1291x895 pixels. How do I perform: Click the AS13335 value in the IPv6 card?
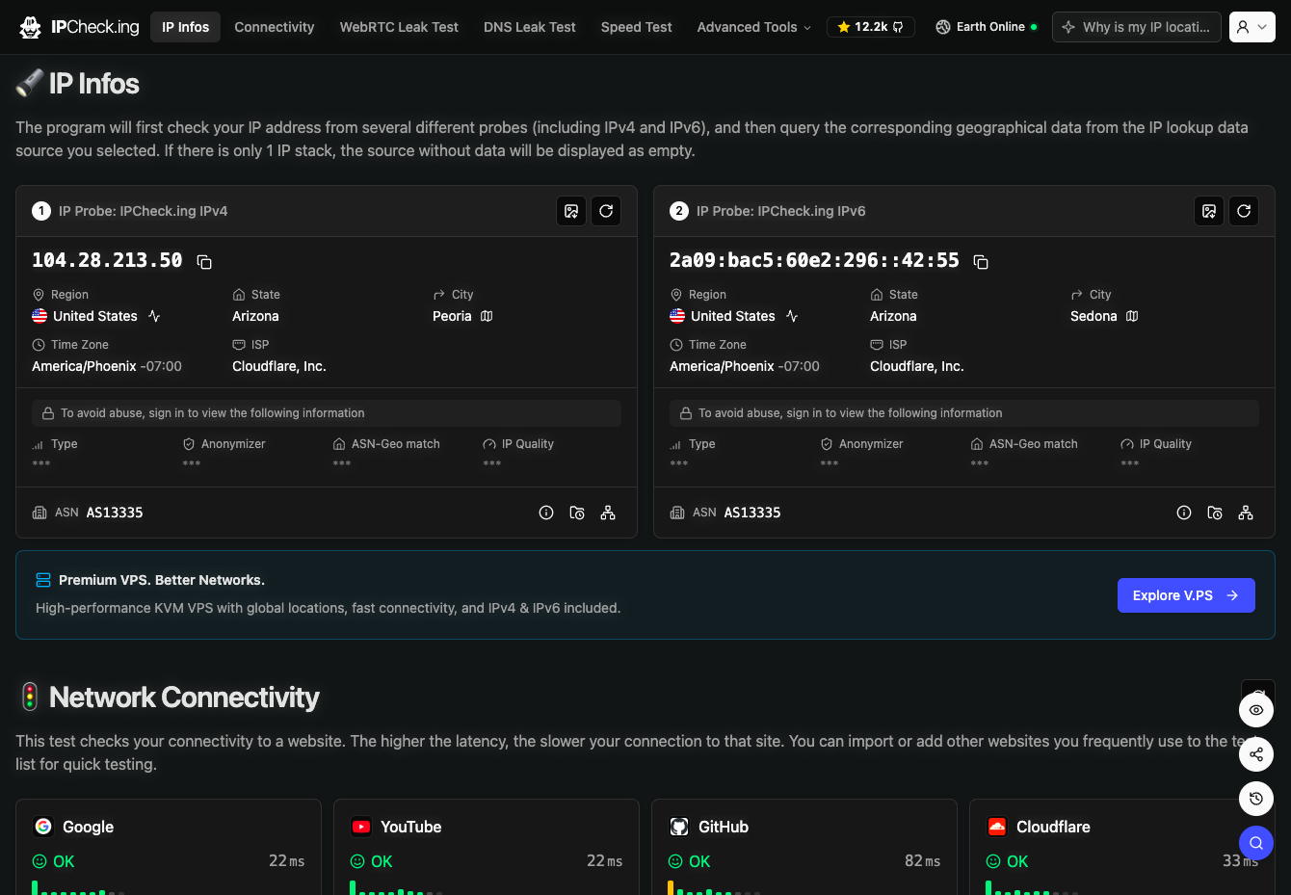[x=752, y=513]
